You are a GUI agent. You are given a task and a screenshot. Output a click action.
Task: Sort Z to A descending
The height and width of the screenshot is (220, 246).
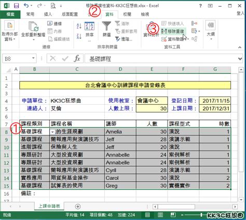(79, 36)
